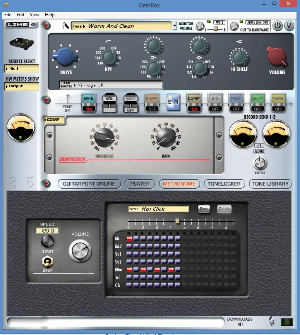This screenshot has width=300, height=335.
Task: Click the high mid frequency knob
Action: 200,68
